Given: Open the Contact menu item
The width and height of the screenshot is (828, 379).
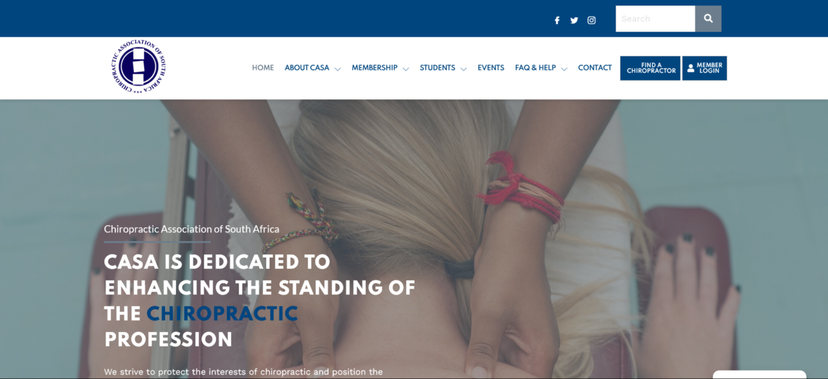Looking at the screenshot, I should (595, 68).
